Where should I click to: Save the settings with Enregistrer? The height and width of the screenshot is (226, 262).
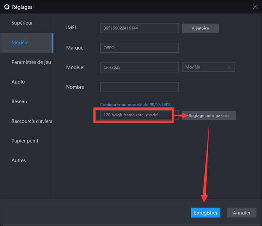click(205, 213)
